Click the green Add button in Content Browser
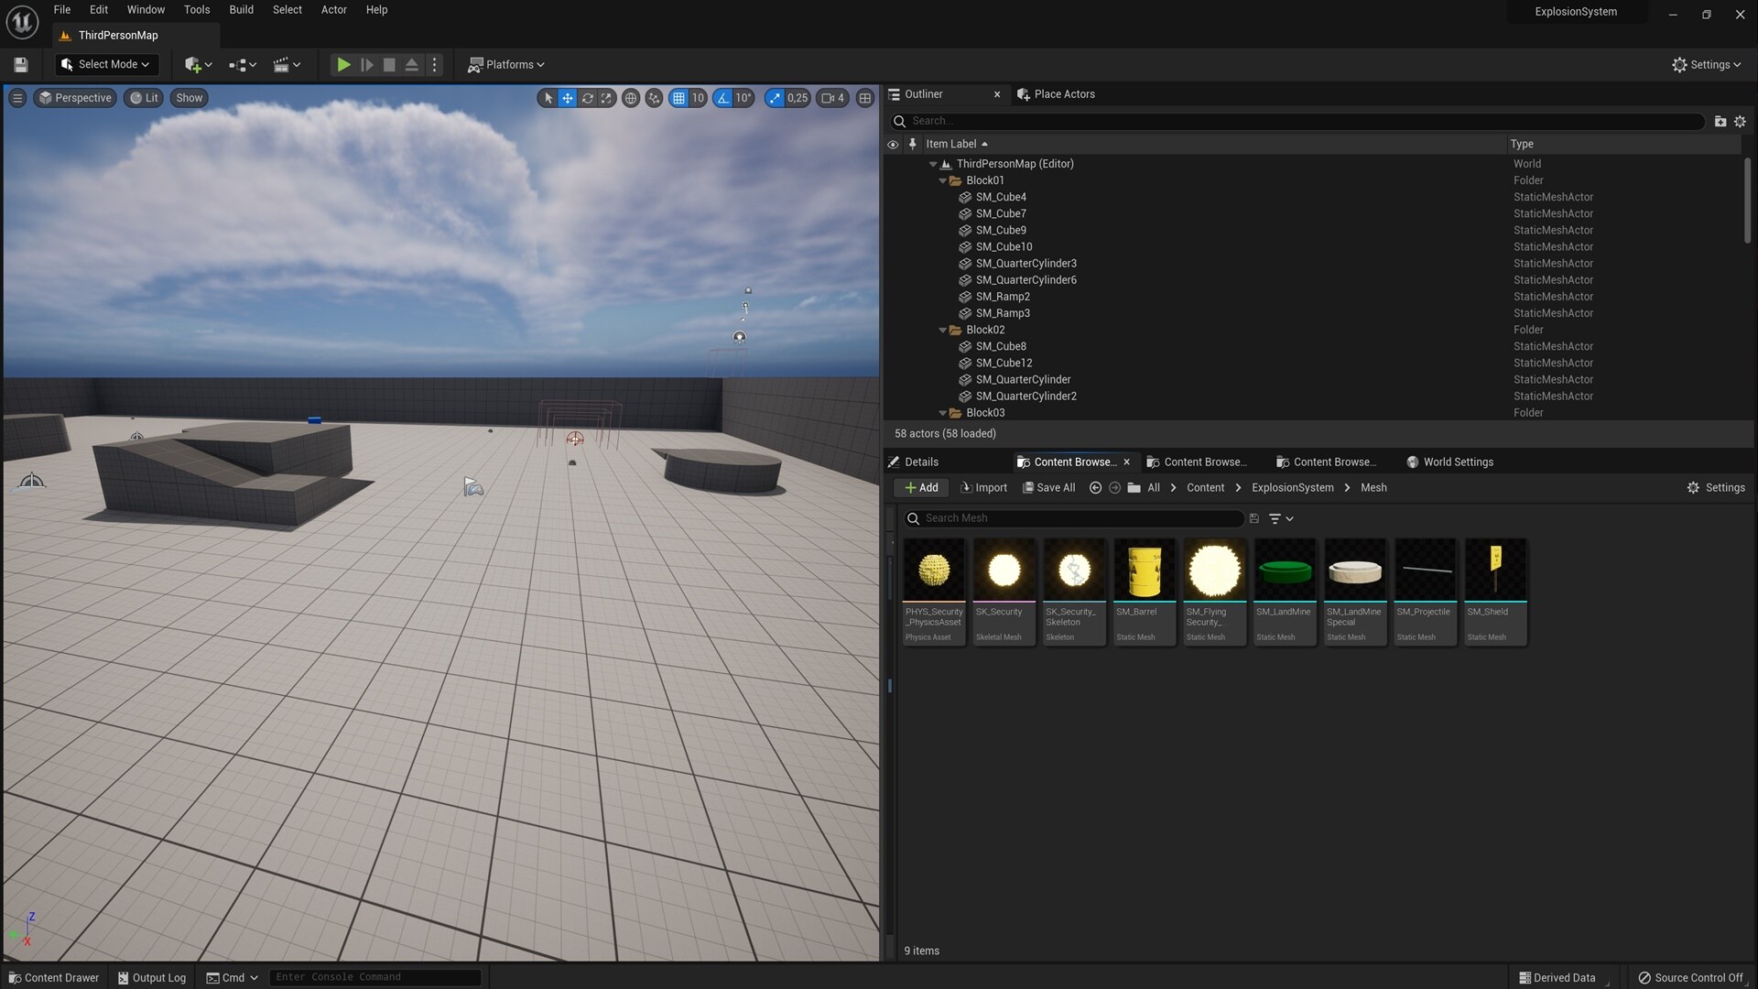This screenshot has height=989, width=1758. (x=920, y=487)
